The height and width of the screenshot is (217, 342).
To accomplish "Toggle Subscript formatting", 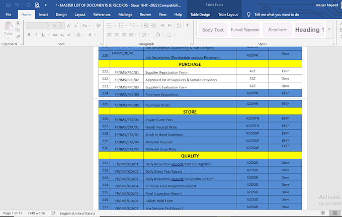I will (x=62, y=35).
